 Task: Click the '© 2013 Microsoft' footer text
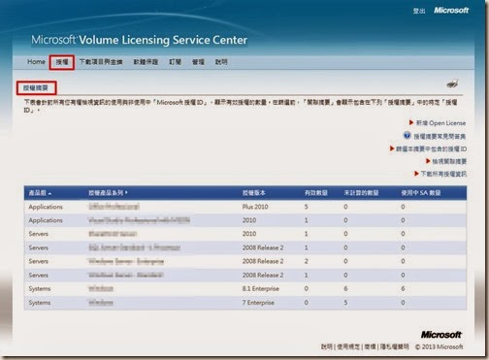[439, 346]
